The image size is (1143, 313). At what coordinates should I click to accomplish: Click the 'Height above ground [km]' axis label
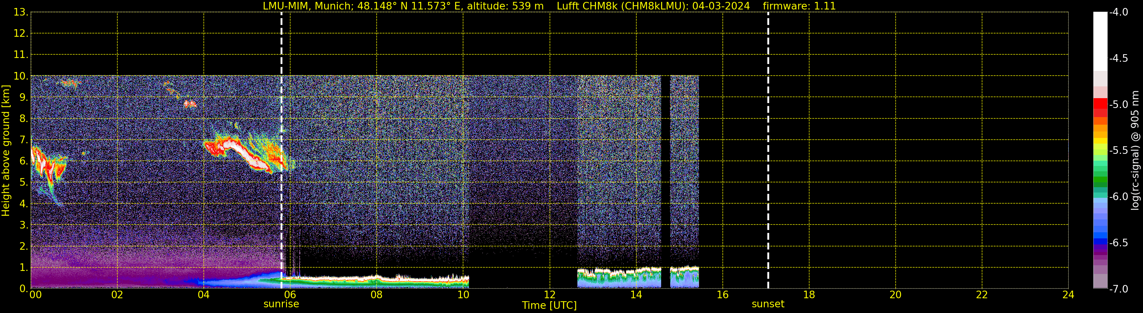click(x=6, y=151)
